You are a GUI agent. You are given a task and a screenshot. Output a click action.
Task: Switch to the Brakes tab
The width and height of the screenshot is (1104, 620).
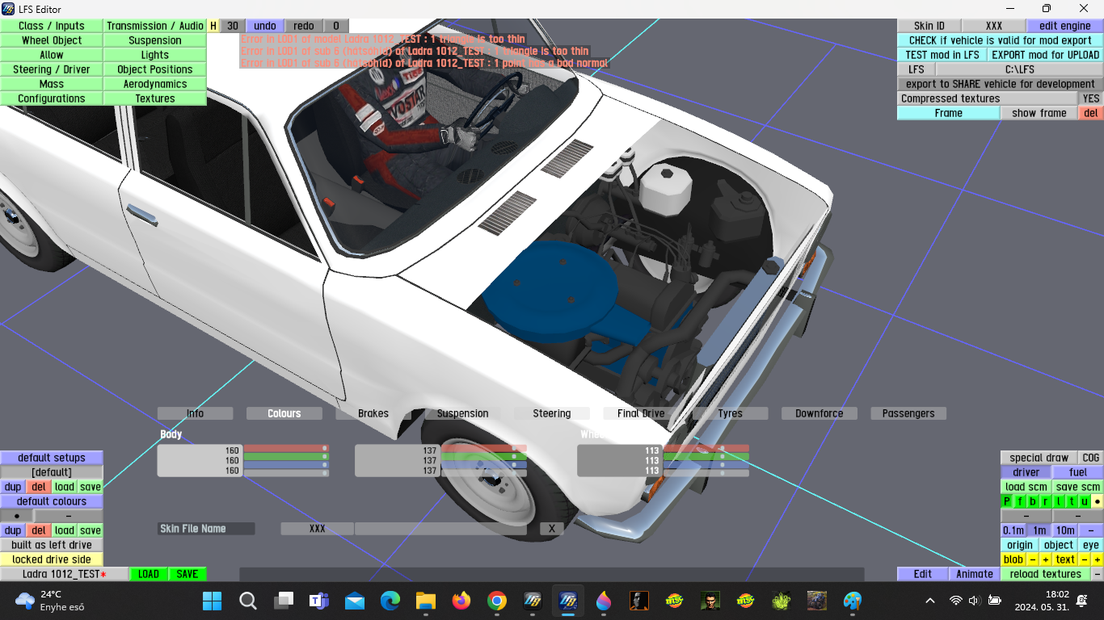(373, 413)
